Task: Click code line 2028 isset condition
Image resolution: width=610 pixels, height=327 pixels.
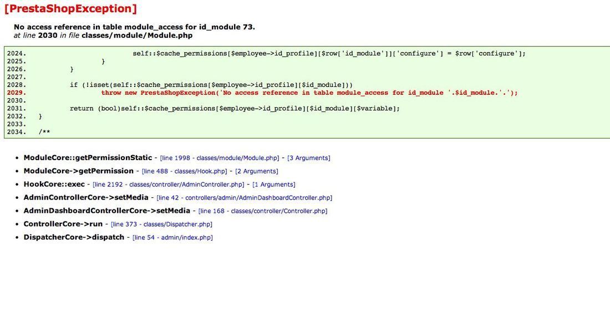Action: coord(211,85)
